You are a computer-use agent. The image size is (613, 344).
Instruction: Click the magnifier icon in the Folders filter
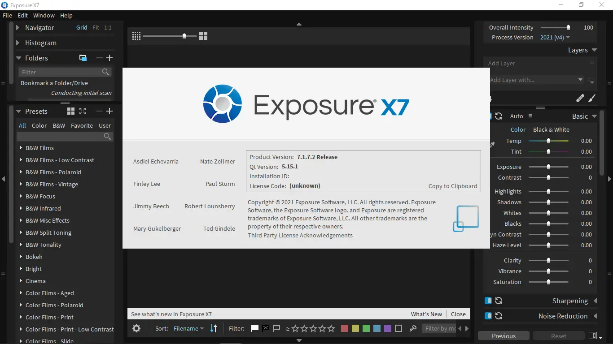point(105,72)
